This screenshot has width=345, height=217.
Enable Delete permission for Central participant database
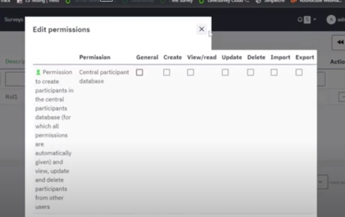(x=251, y=72)
